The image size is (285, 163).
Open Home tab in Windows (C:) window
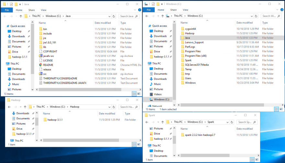[161, 10]
